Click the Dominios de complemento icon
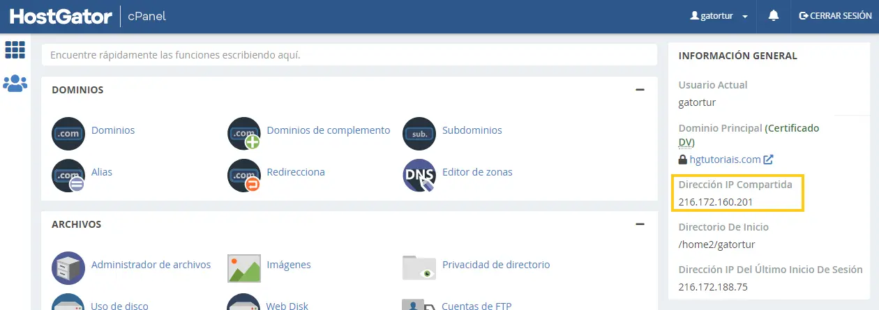The height and width of the screenshot is (310, 879). tap(244, 133)
